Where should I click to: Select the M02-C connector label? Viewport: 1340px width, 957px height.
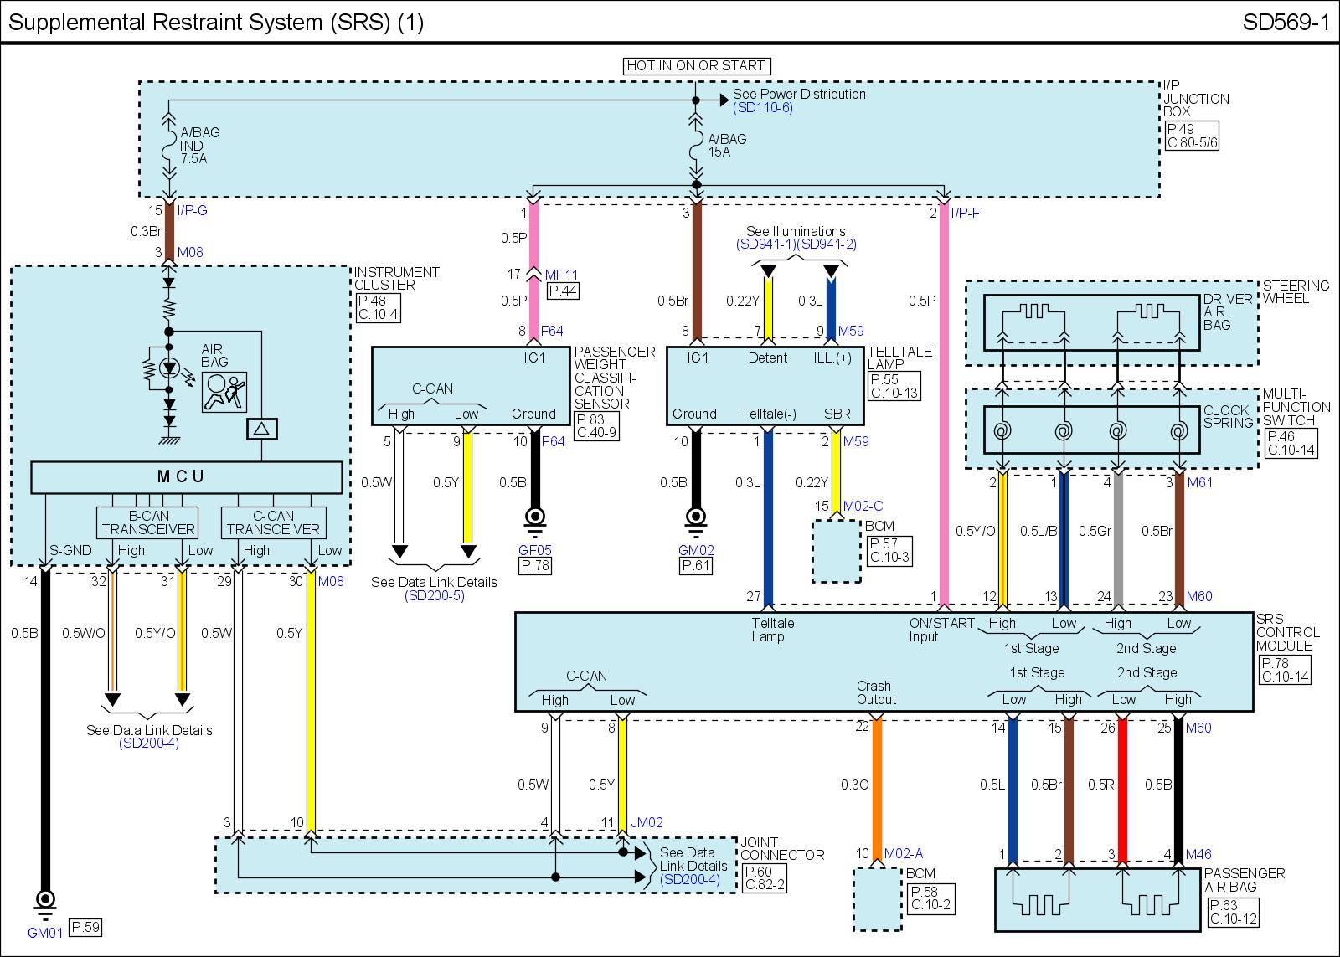coord(863,506)
